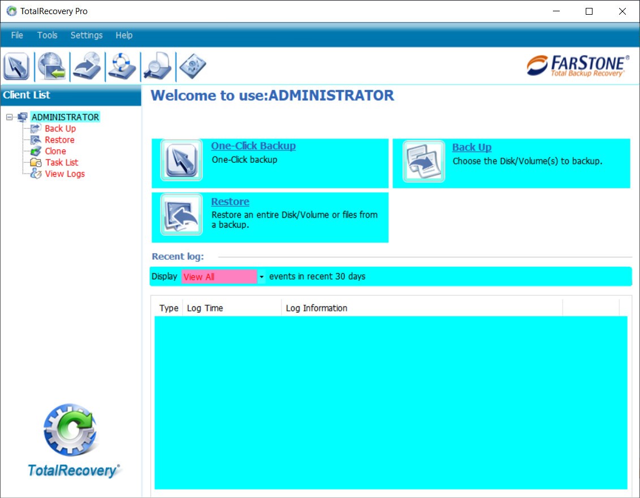Click the disc and drive toolbar icon
Screen dimensions: 640x498
click(87, 66)
